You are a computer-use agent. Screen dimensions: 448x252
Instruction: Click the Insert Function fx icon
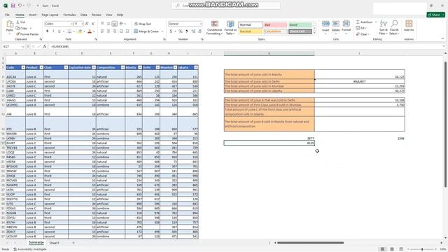45,46
